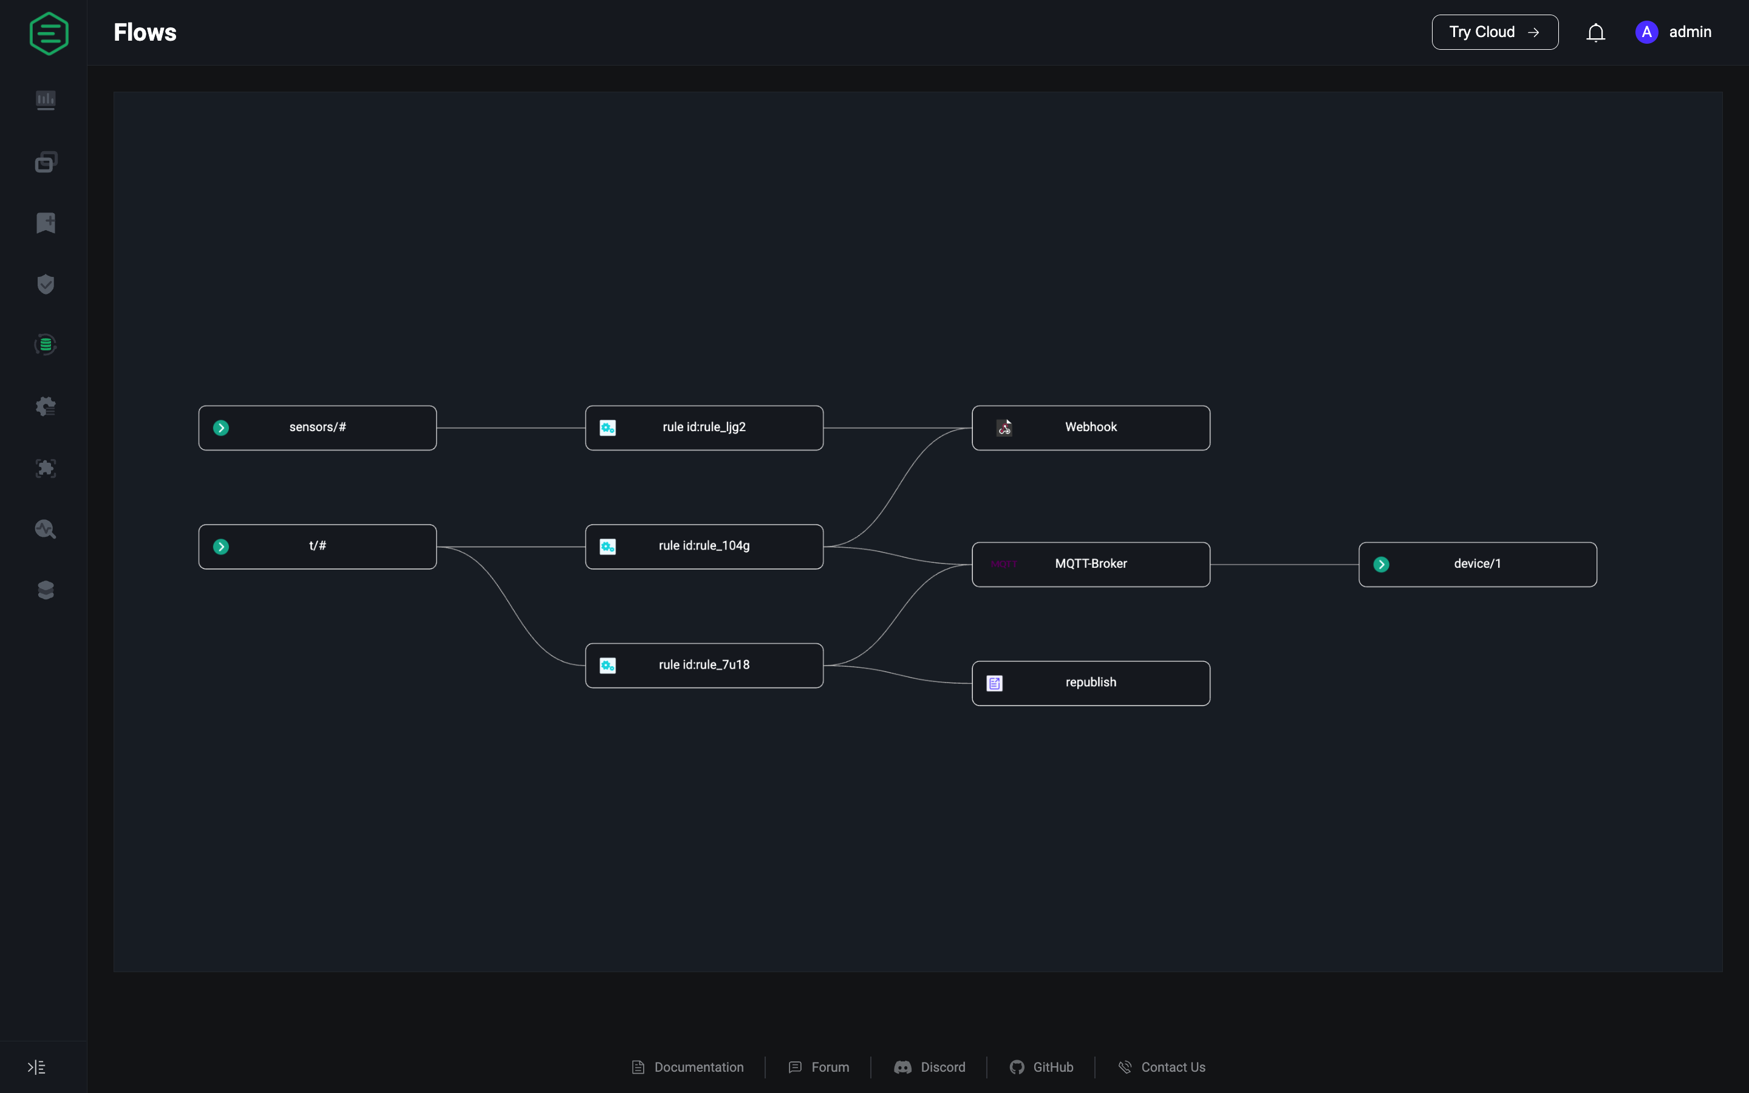Image resolution: width=1749 pixels, height=1093 pixels.
Task: Expand the collapsed sidebar menu
Action: pos(36,1067)
